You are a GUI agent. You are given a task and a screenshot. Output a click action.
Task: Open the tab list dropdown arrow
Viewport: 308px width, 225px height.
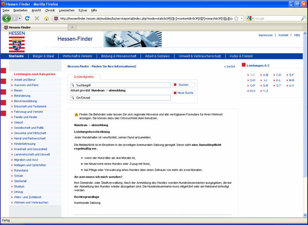tap(305, 27)
